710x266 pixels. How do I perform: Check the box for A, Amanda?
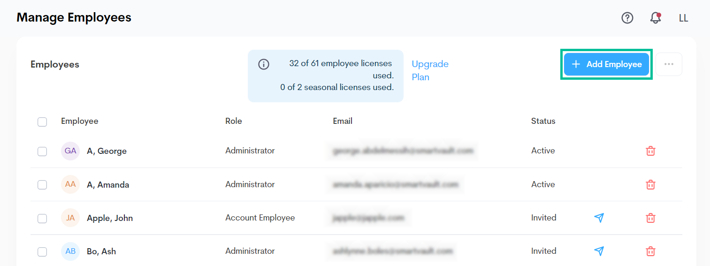(x=42, y=185)
